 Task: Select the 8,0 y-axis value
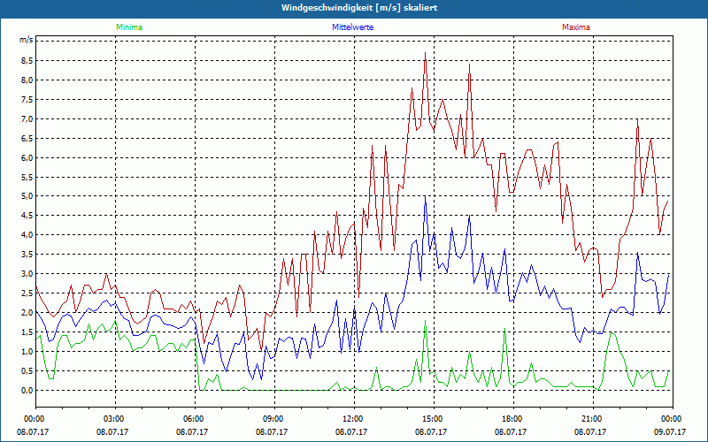[27, 80]
